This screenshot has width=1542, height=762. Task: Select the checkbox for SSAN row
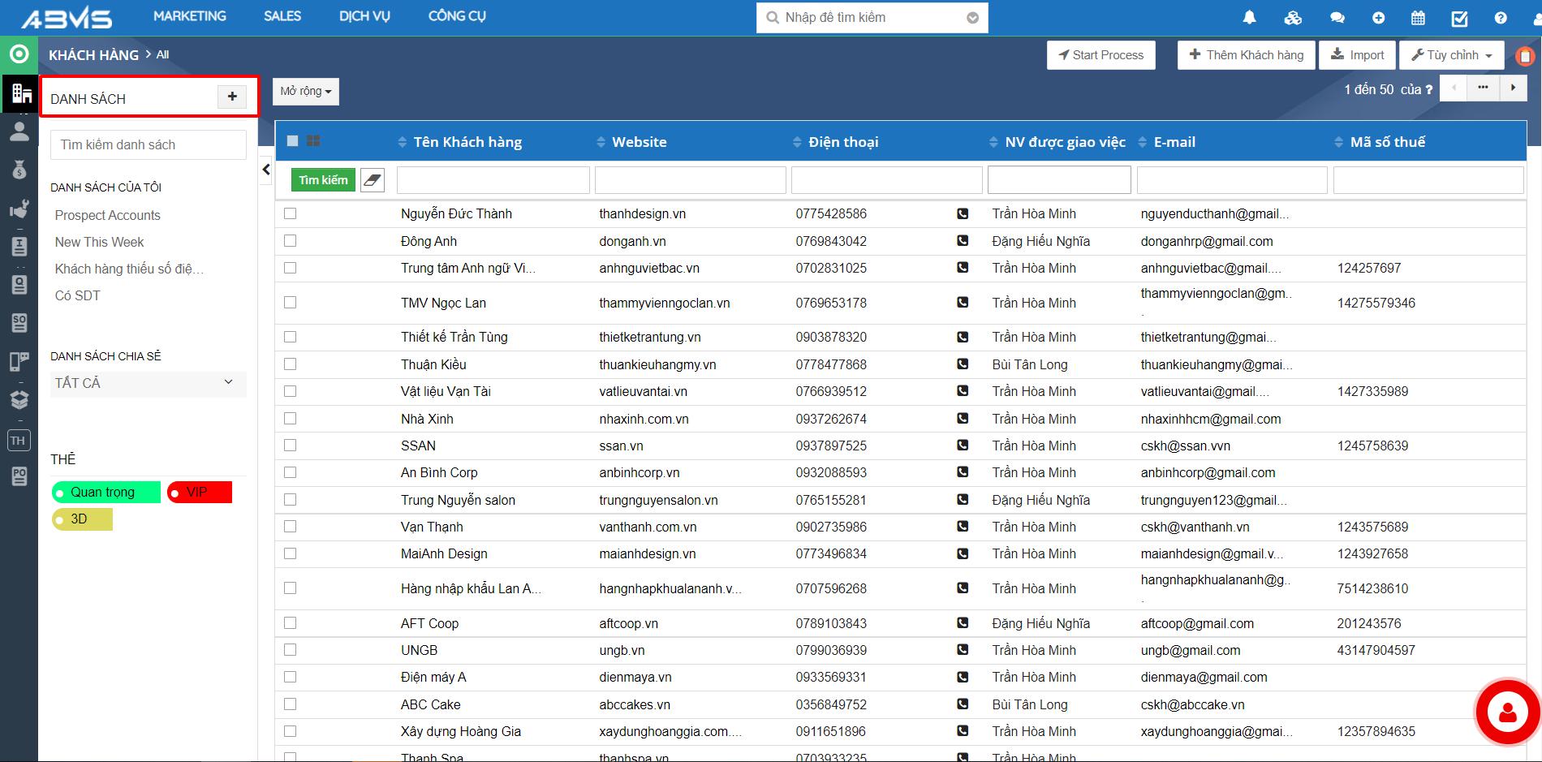[x=291, y=446]
